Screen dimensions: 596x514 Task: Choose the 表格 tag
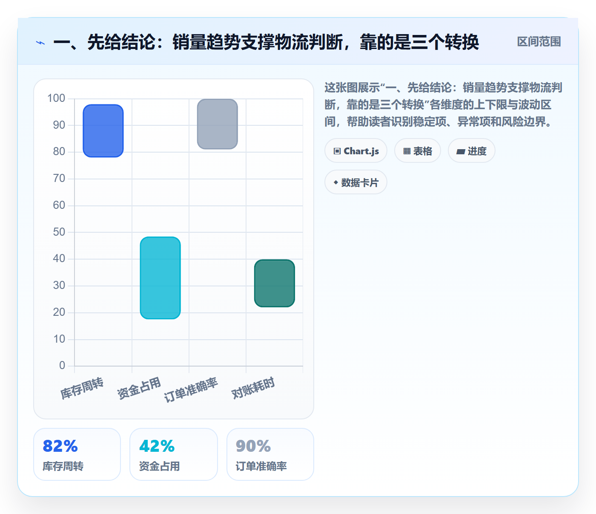click(x=418, y=151)
